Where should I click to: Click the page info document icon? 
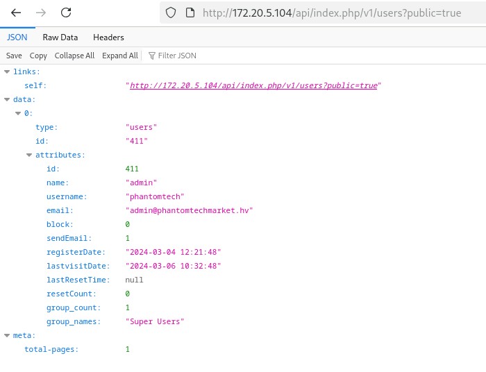[189, 12]
